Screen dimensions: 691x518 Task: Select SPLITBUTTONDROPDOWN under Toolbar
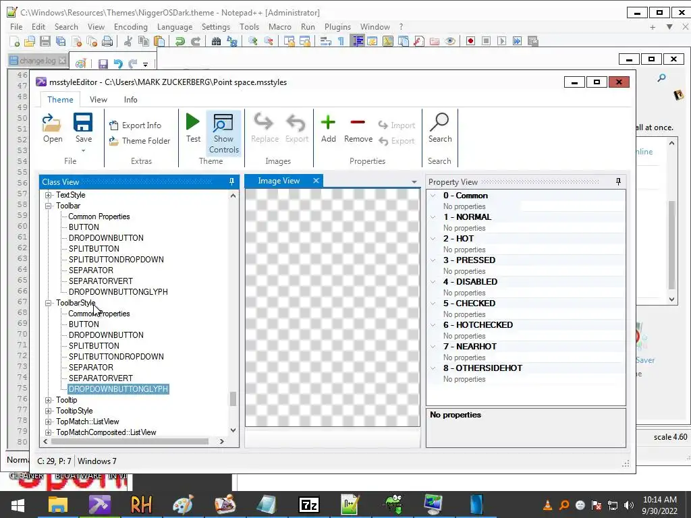(116, 260)
